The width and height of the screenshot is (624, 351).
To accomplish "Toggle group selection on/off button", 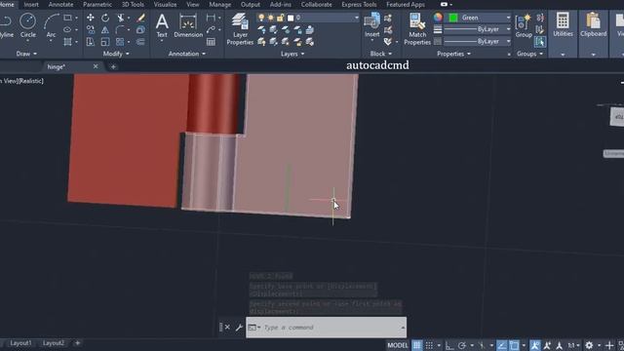I will [x=540, y=41].
